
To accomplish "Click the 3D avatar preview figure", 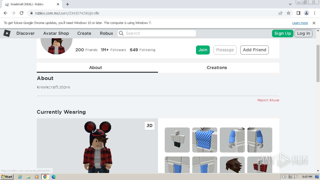I will coord(97,147).
